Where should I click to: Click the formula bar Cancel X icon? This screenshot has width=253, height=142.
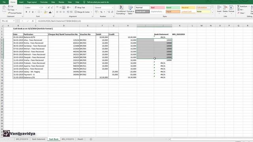click(23, 21)
